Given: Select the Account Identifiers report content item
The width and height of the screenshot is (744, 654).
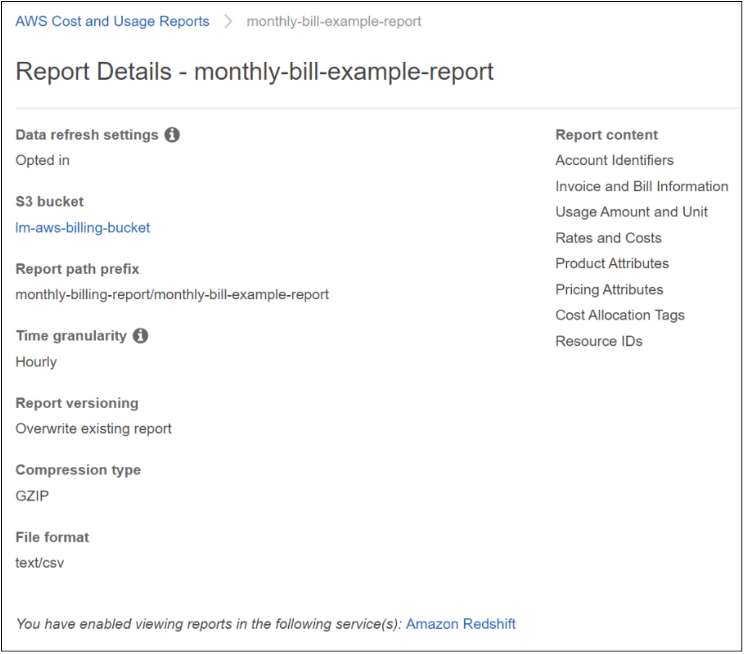Looking at the screenshot, I should (x=614, y=160).
